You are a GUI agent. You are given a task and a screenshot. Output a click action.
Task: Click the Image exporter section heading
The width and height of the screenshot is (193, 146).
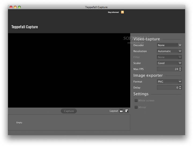click(148, 75)
